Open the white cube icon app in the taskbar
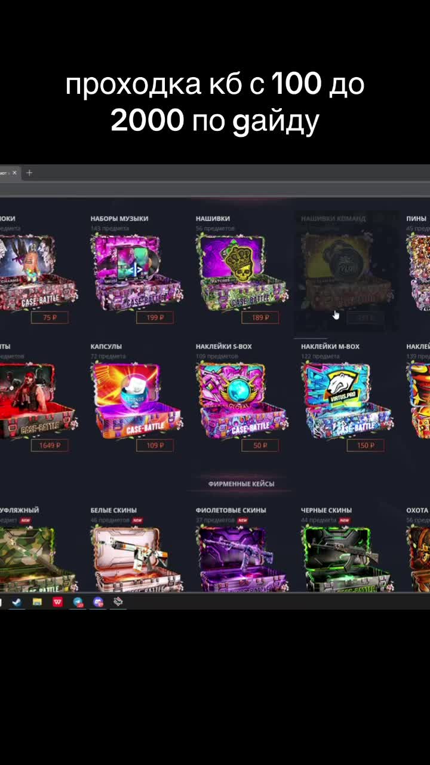Screen dimensions: 430x765 tap(118, 601)
